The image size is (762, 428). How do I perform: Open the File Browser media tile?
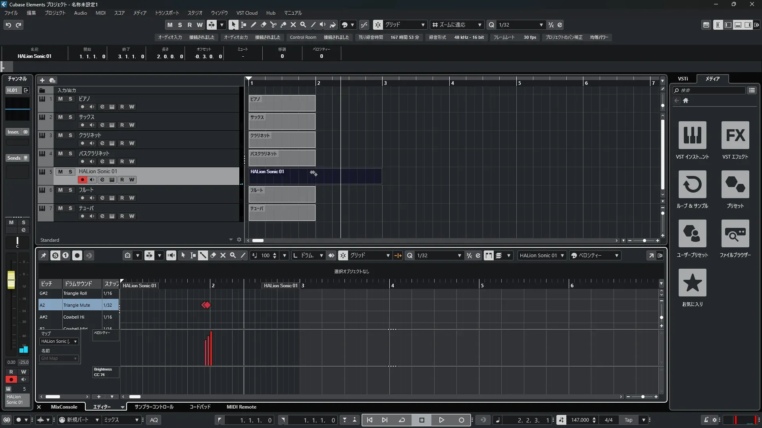click(x=735, y=234)
